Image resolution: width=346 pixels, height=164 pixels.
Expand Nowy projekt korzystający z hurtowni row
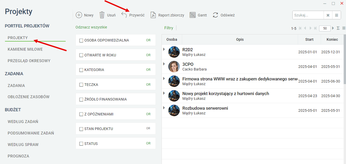tap(164, 93)
